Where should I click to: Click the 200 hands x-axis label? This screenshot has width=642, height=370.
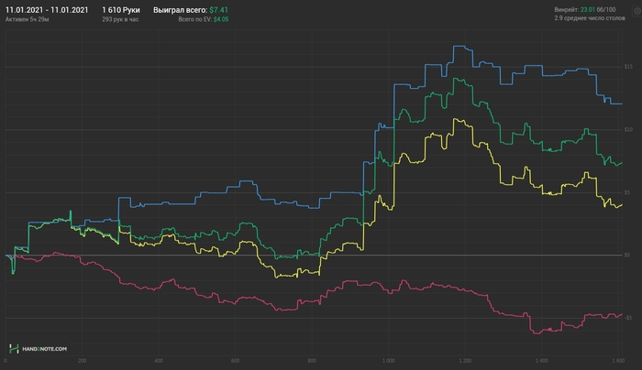pyautogui.click(x=82, y=361)
